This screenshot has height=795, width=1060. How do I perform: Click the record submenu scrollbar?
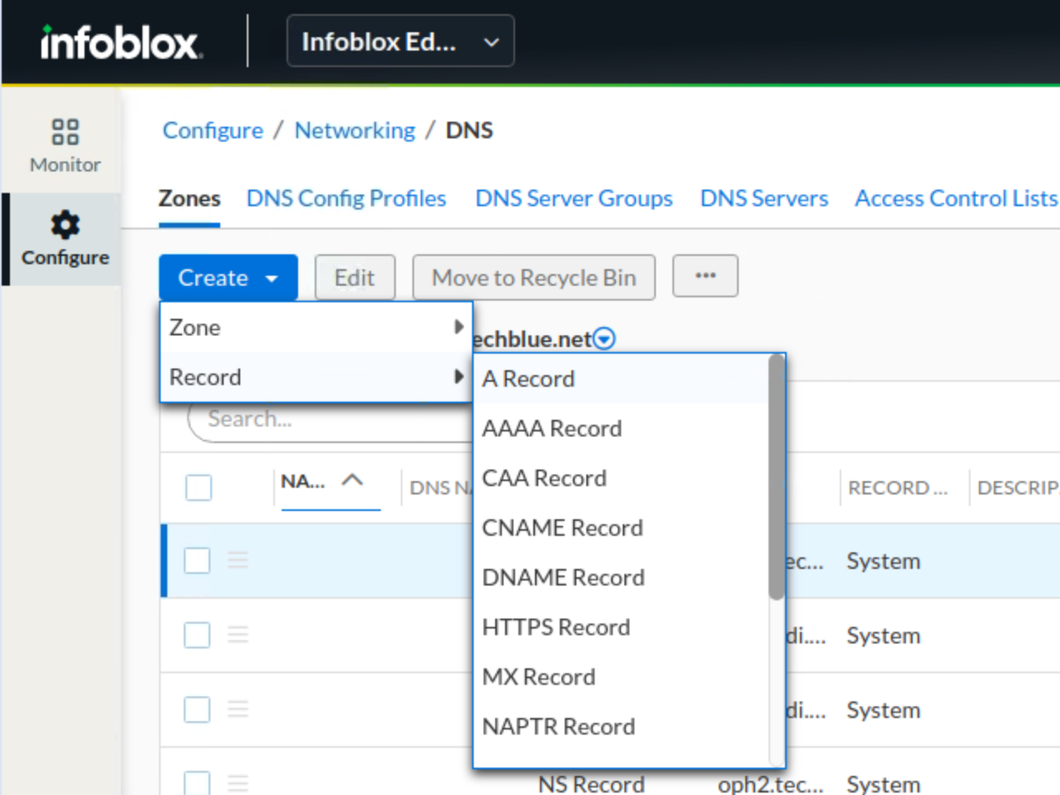click(x=776, y=476)
